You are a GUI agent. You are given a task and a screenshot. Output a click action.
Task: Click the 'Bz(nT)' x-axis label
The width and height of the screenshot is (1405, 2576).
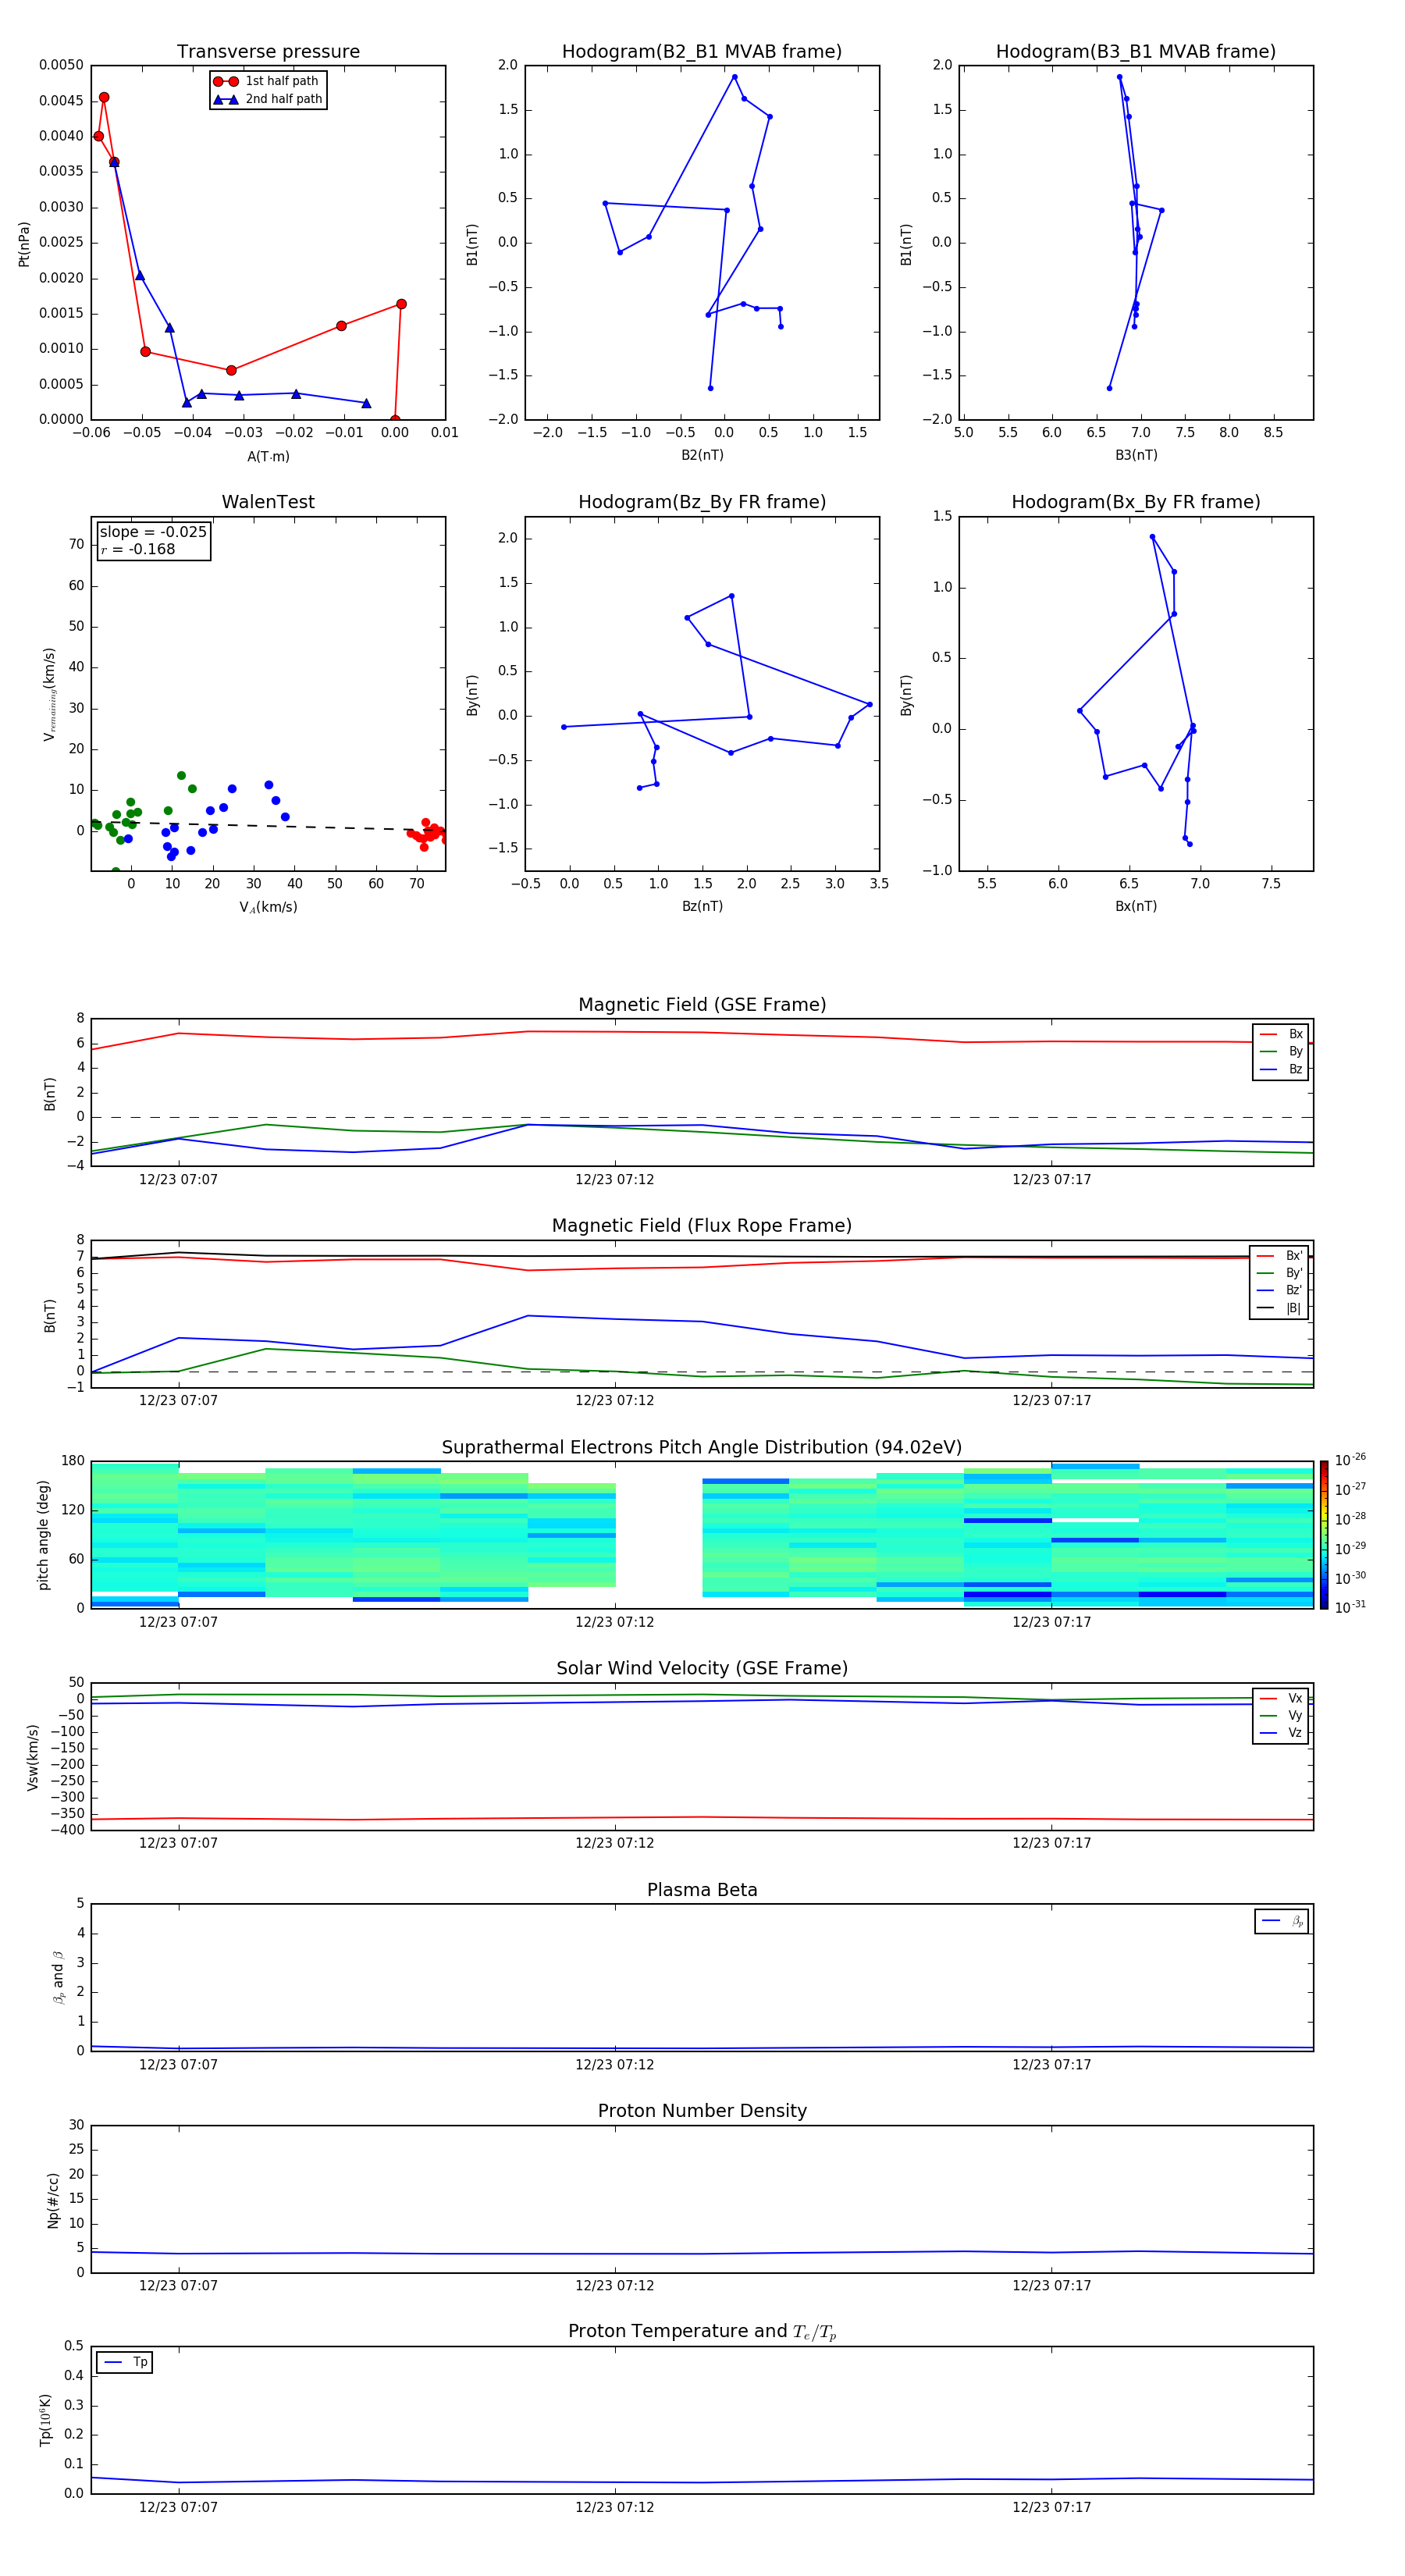702,906
